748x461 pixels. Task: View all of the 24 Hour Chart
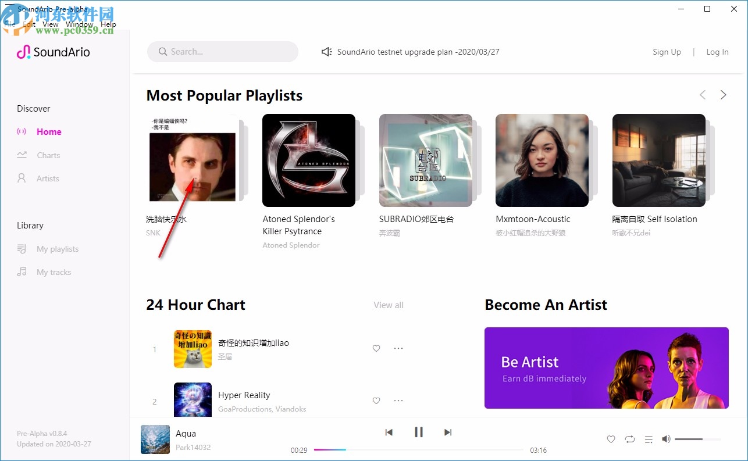389,305
